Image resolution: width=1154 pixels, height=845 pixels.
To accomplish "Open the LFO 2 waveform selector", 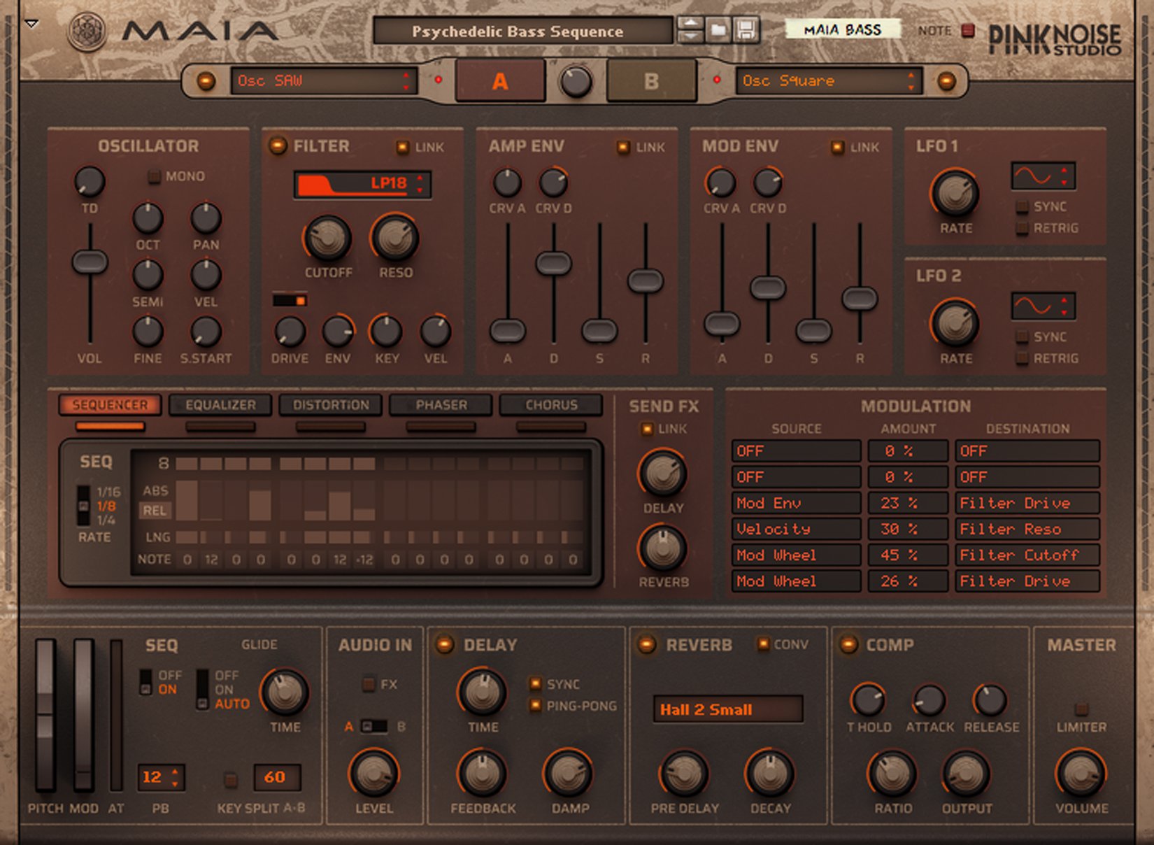I will click(1042, 306).
